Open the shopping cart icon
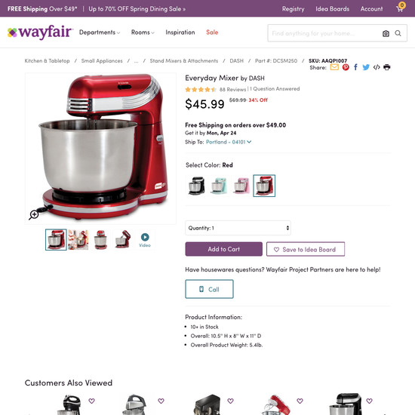415x415 pixels. (401, 8)
